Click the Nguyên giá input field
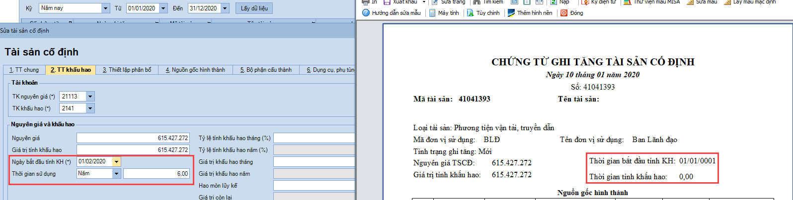 [x=133, y=138]
